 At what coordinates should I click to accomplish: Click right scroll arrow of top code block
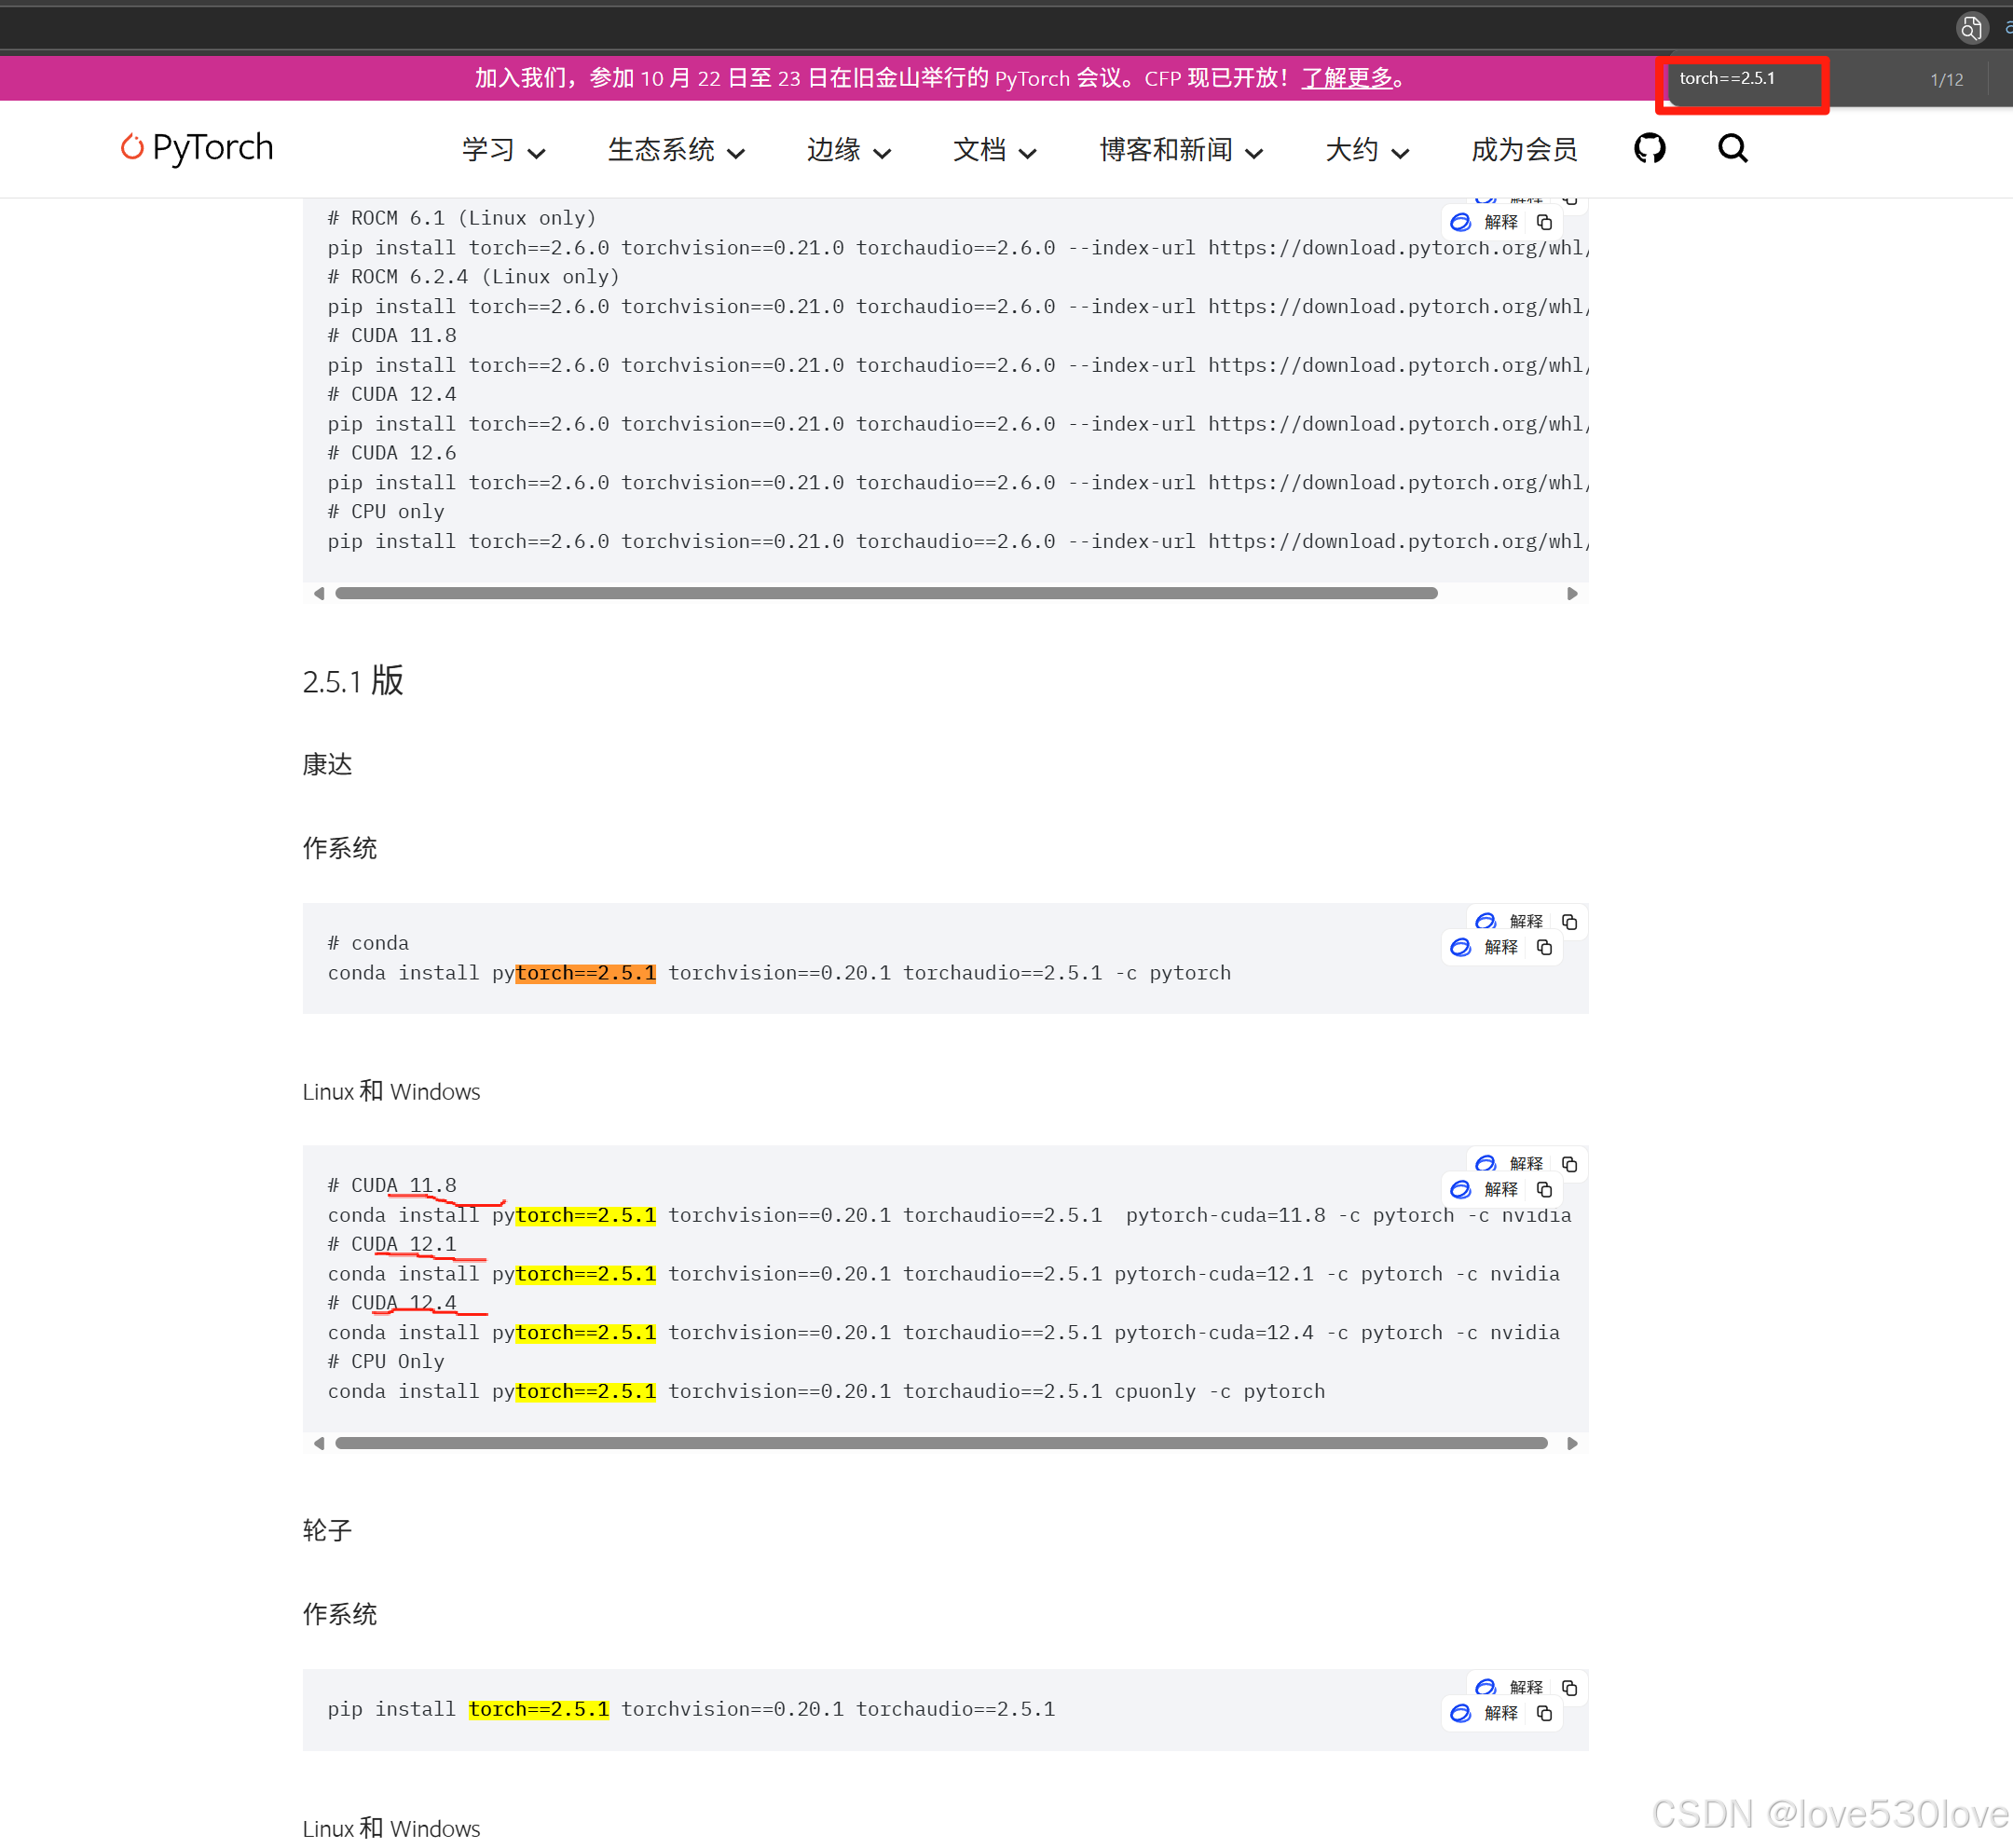[x=1571, y=594]
